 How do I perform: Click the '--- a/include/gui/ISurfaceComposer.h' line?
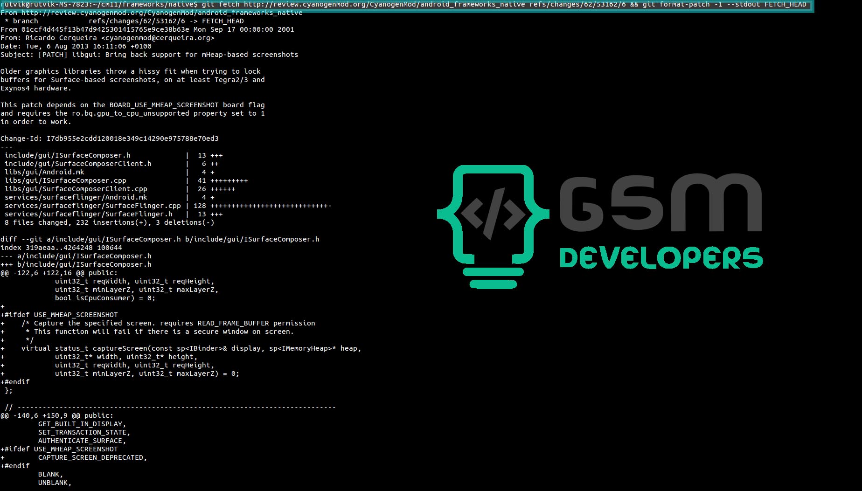[x=76, y=256]
